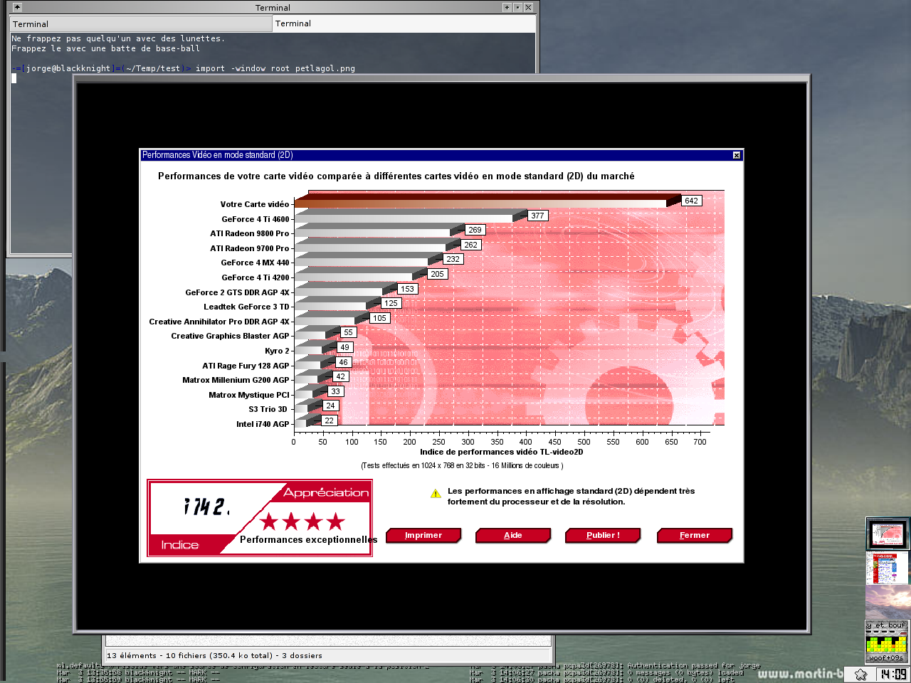Select the sunset sky pager thumbnail
The image size is (911, 683).
point(887,602)
